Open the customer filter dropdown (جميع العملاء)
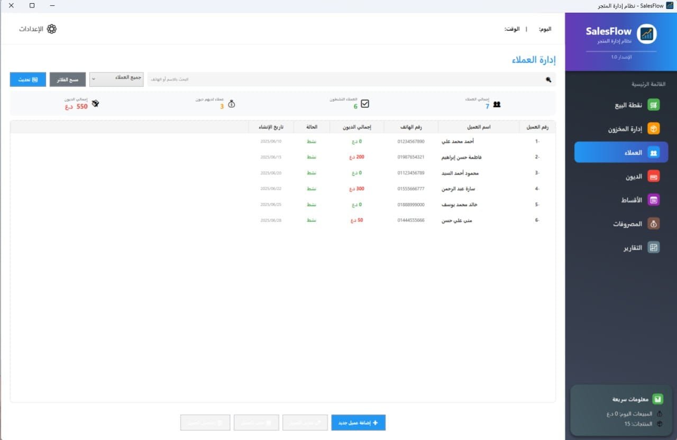Viewport: 677px width, 440px height. (x=116, y=79)
